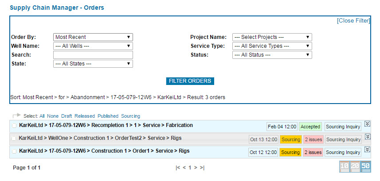Image resolution: width=380 pixels, height=181 pixels.
Task: Open 2 issues badge on Order1 row
Action: (313, 152)
